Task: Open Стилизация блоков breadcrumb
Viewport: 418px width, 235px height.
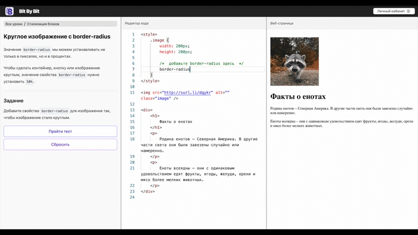Action: pos(43,24)
